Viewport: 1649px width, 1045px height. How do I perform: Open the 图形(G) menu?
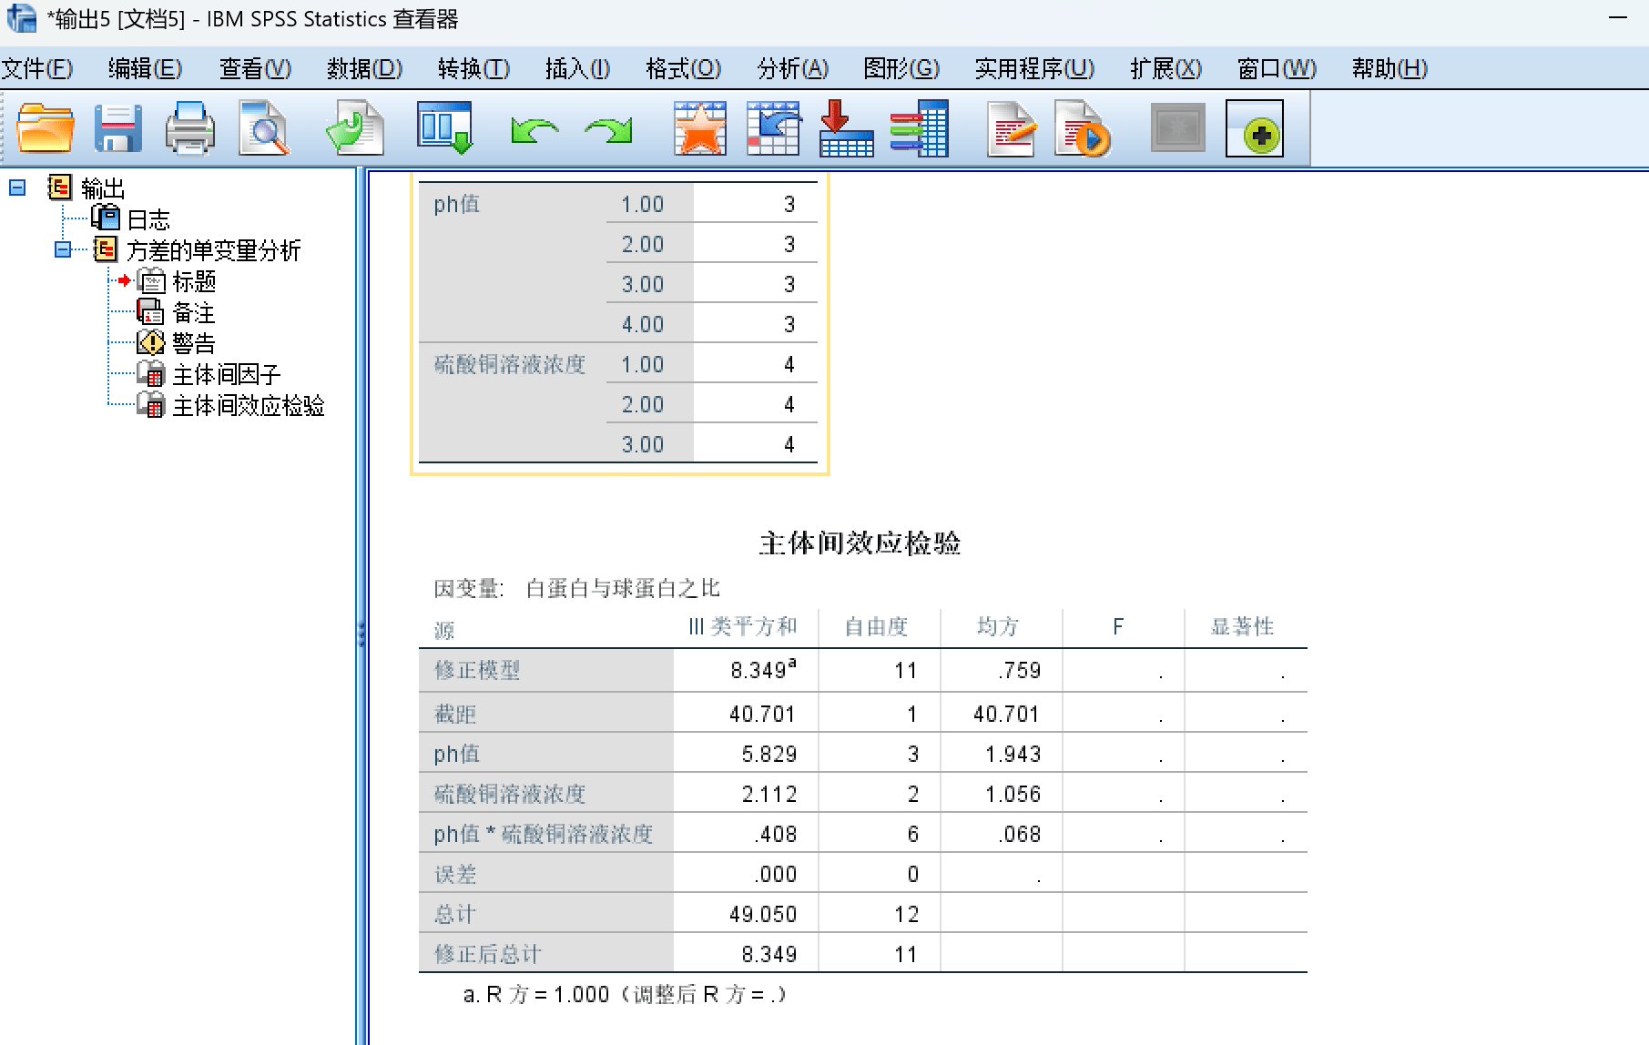tap(901, 68)
